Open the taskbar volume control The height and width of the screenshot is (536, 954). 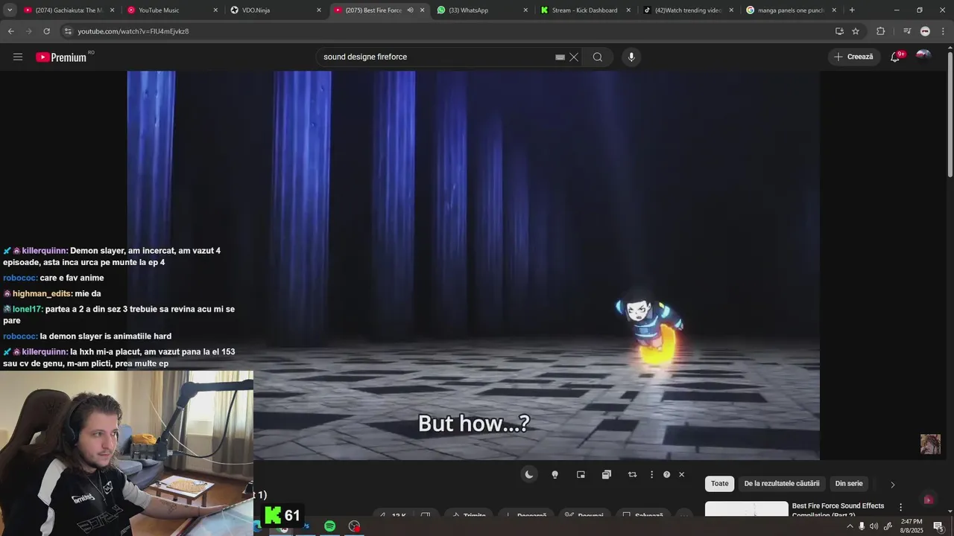(x=874, y=526)
